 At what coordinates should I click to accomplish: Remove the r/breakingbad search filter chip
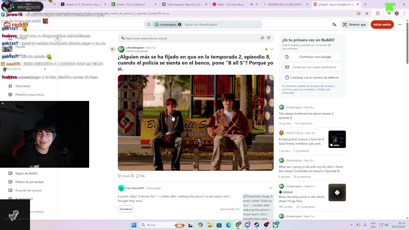(x=180, y=25)
